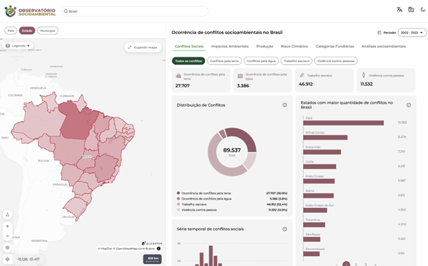Toggle the Conflitos pela terra filter
This screenshot has width=428, height=266.
[224, 61]
